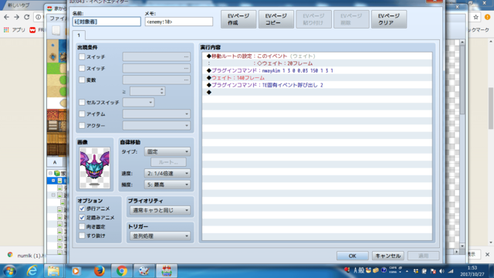
Task: Select event page tab 1
Action: point(79,35)
